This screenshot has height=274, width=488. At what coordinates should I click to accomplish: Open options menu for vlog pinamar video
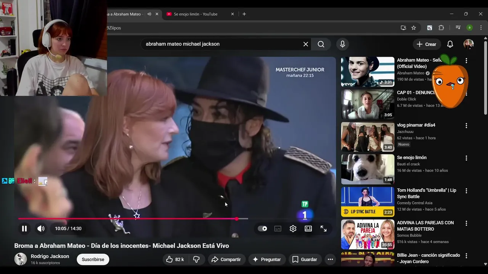click(466, 126)
